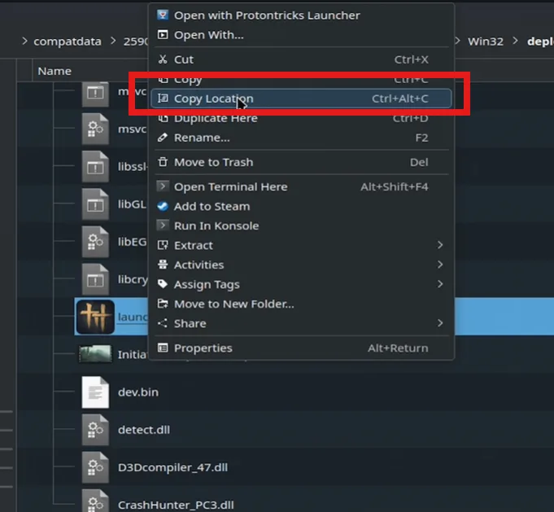Expand the Share submenu arrow
Image resolution: width=554 pixels, height=512 pixels.
(440, 323)
